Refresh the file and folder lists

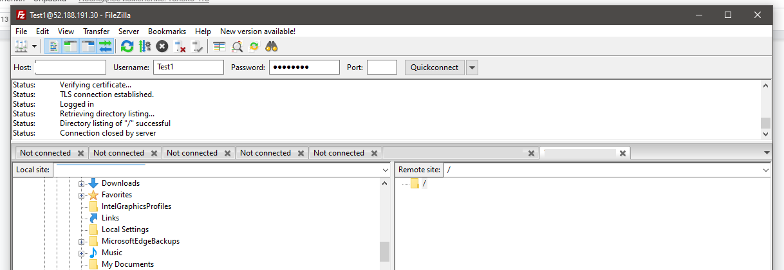coord(127,46)
